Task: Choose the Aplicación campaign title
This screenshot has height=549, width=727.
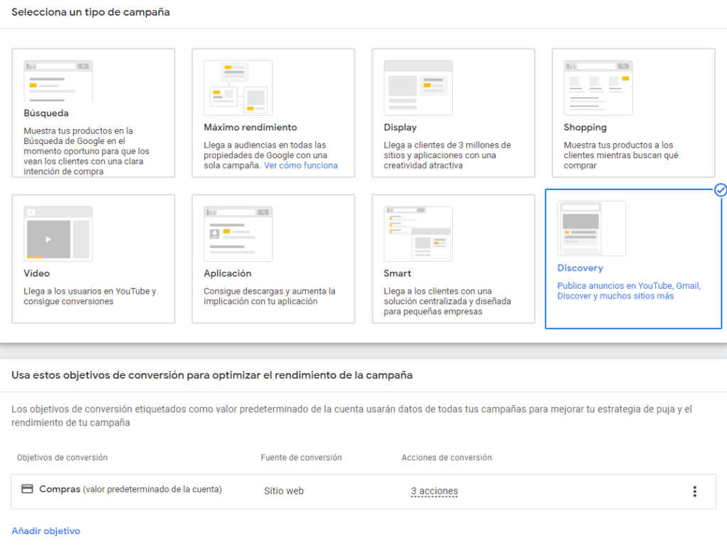Action: (x=228, y=273)
